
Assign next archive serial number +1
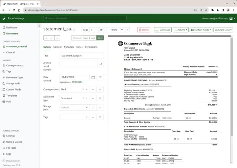101,64
